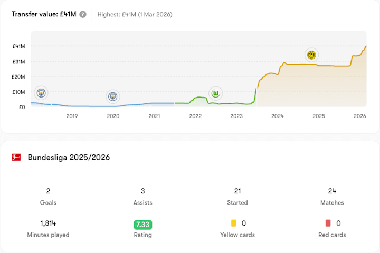
Task: Click the VfL Wolfsburg badge on the chart
Action: pos(216,93)
